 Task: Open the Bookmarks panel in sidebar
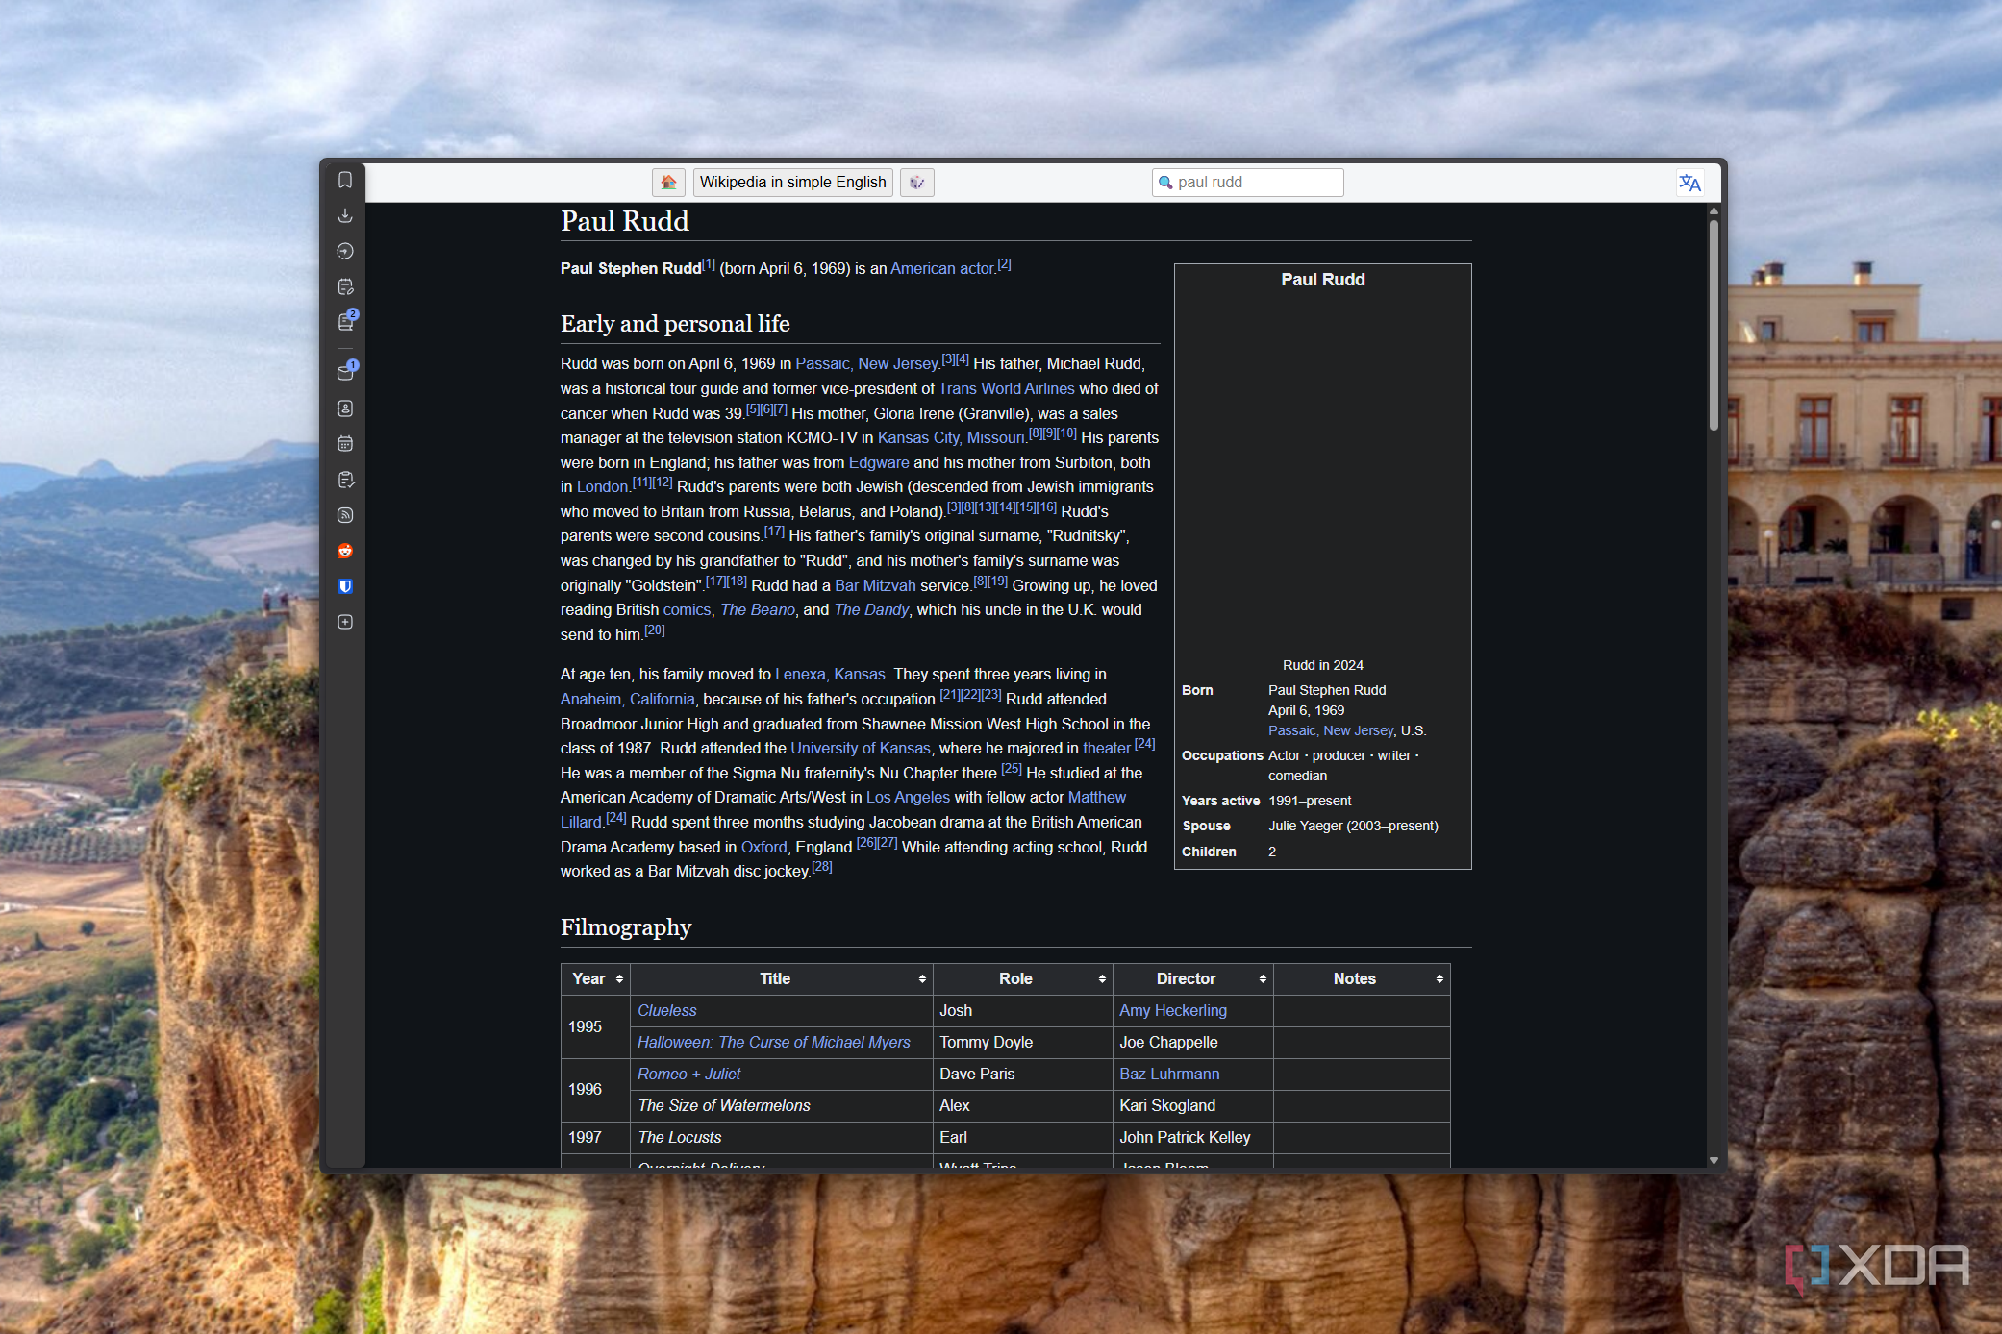[345, 181]
